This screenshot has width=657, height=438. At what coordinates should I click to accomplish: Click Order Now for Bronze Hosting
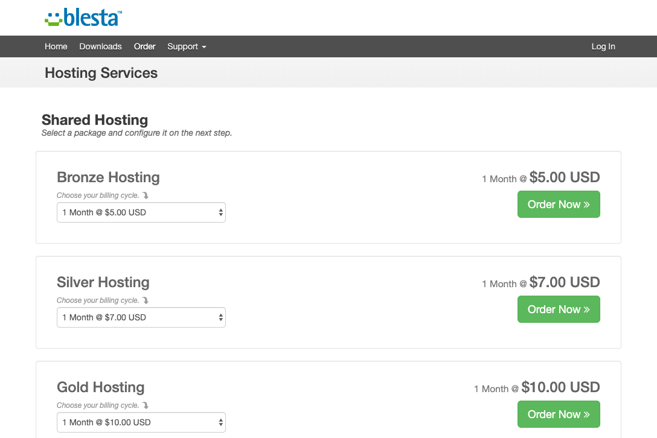pyautogui.click(x=559, y=204)
